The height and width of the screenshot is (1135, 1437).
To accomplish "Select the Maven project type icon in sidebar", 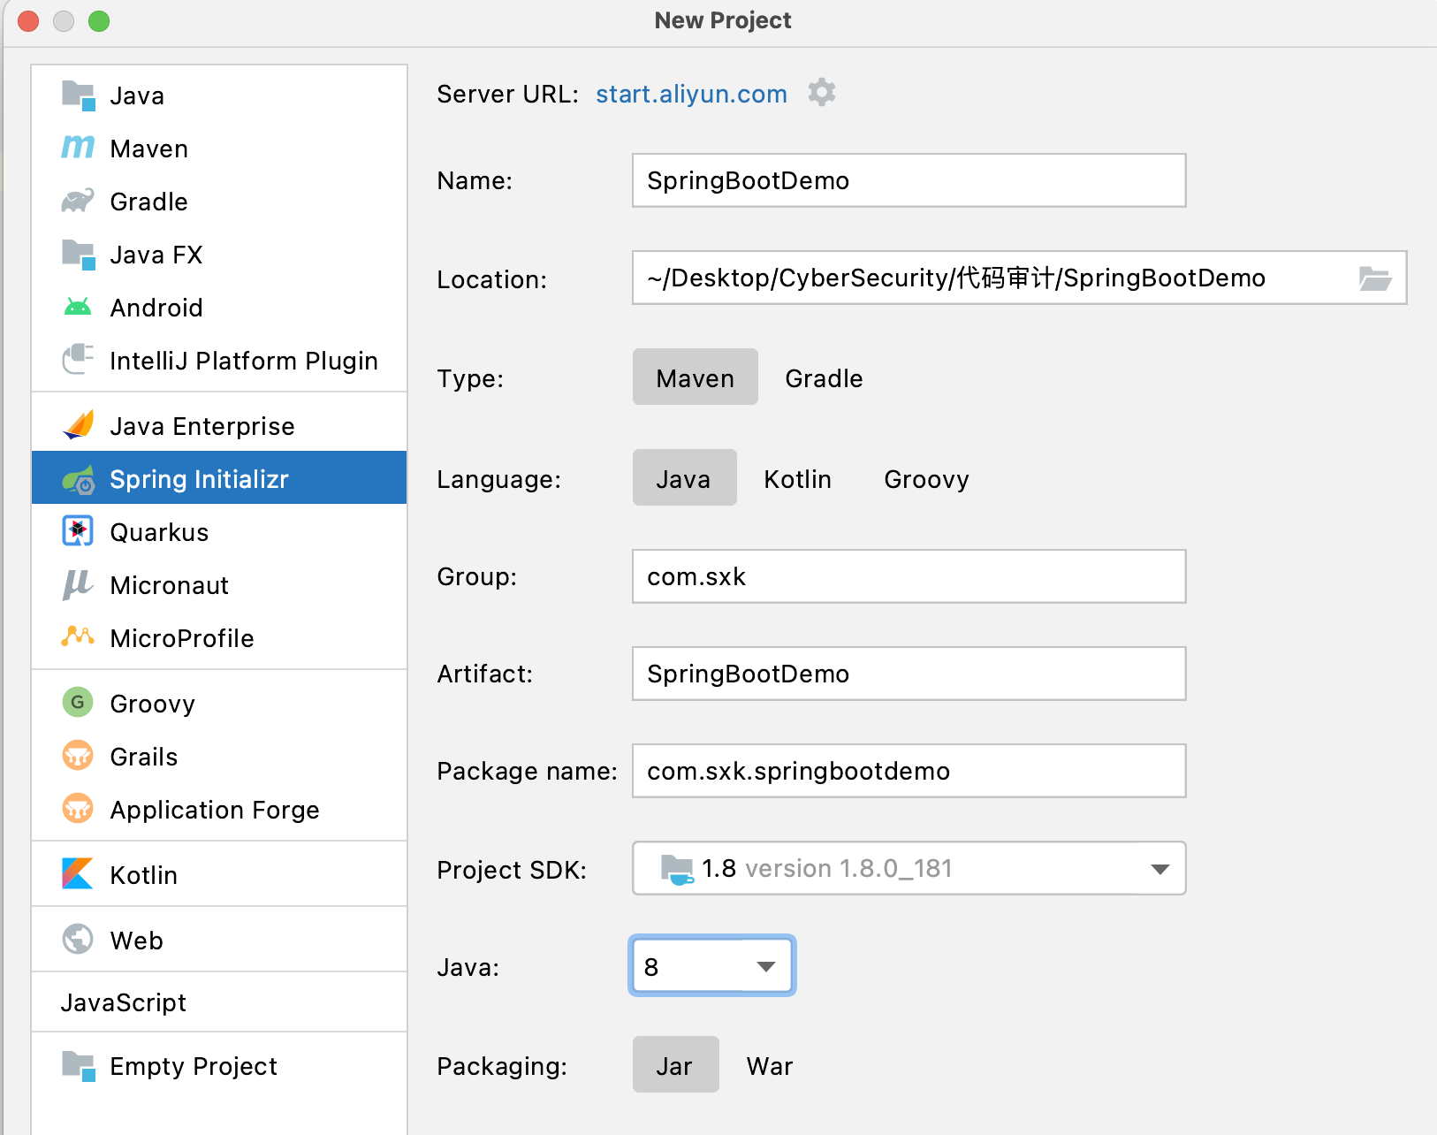I will (78, 148).
